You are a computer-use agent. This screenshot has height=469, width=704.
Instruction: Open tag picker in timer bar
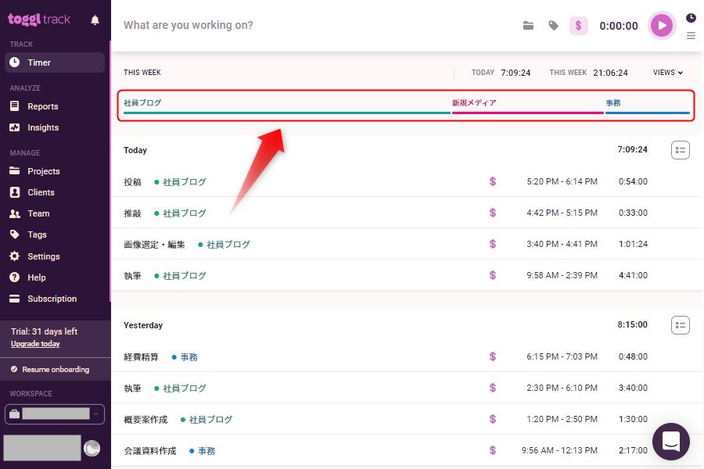(553, 26)
